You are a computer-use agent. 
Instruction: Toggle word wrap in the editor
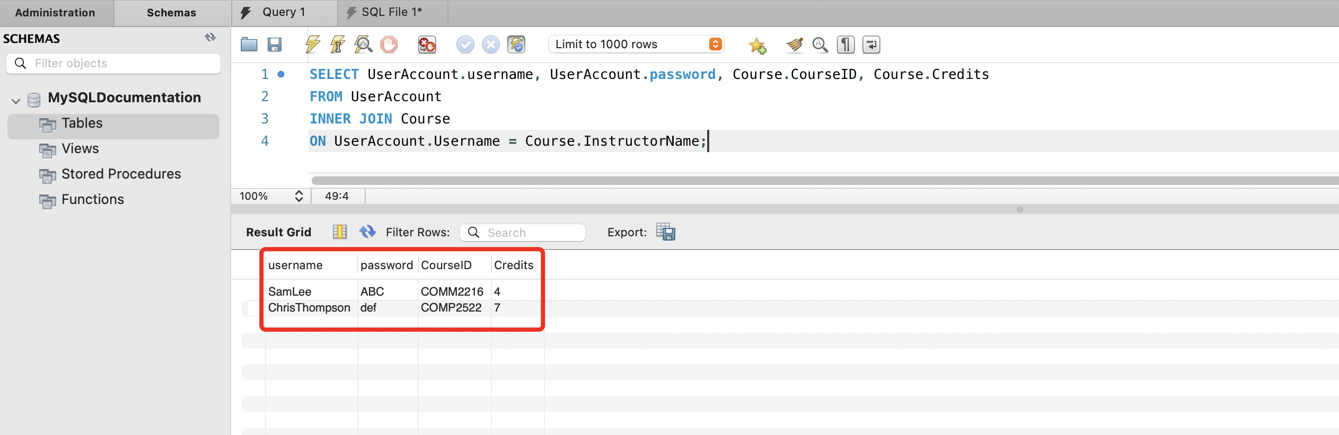(871, 45)
